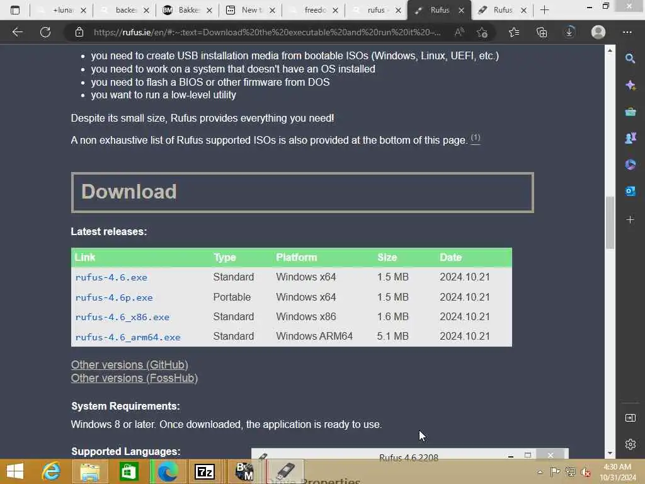Open Windows Start menu
The height and width of the screenshot is (484, 645).
[16, 471]
